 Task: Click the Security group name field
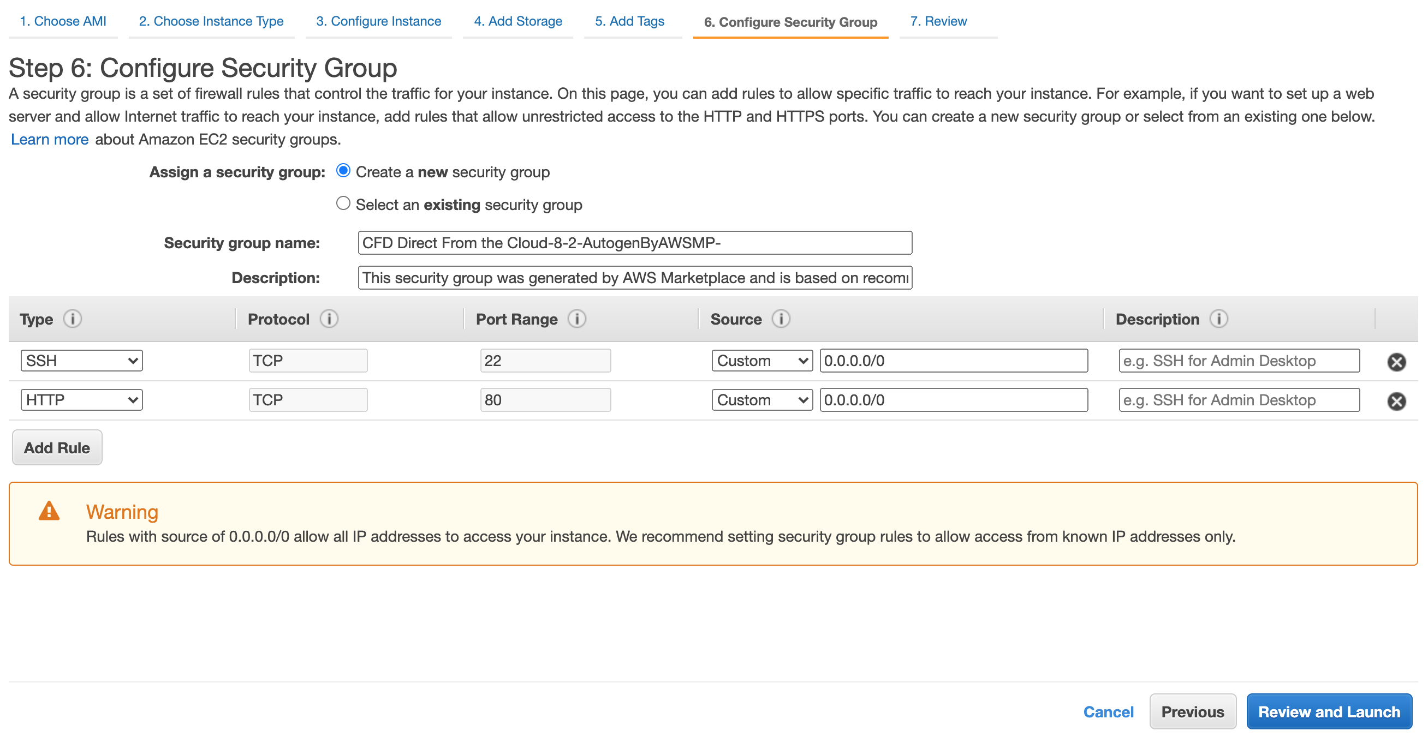(635, 243)
